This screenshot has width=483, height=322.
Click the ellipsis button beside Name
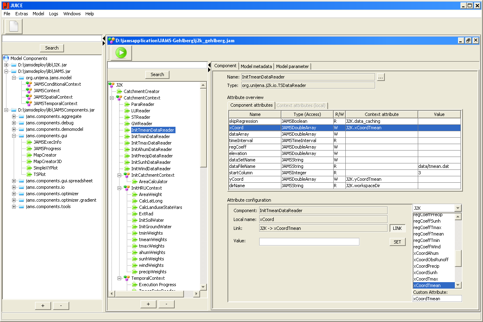coord(381,77)
